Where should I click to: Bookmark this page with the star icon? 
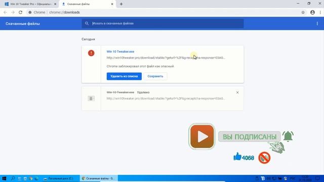(x=303, y=12)
